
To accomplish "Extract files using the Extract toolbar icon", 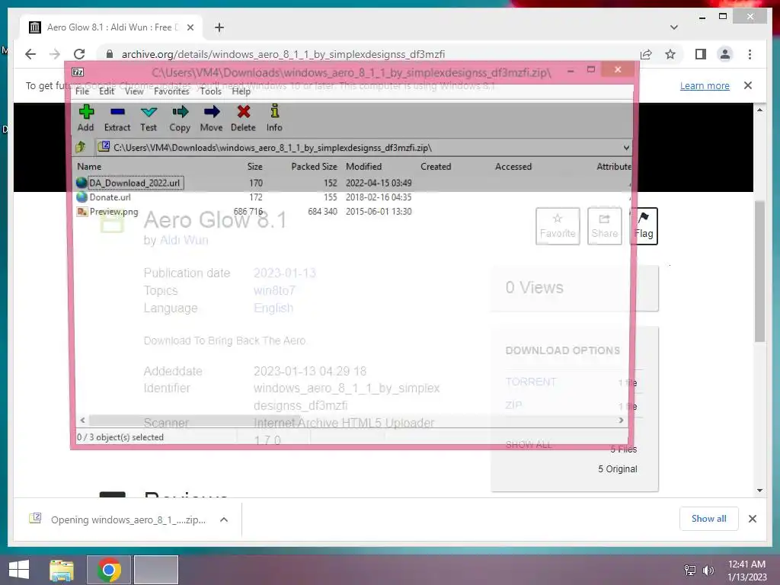I will [x=117, y=118].
